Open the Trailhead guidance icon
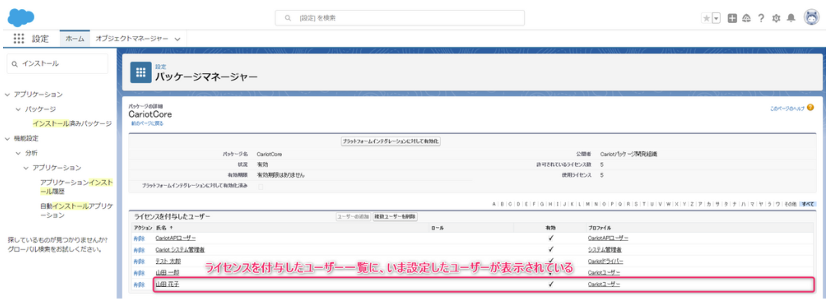Image resolution: width=827 pixels, height=300 pixels. pyautogui.click(x=746, y=18)
